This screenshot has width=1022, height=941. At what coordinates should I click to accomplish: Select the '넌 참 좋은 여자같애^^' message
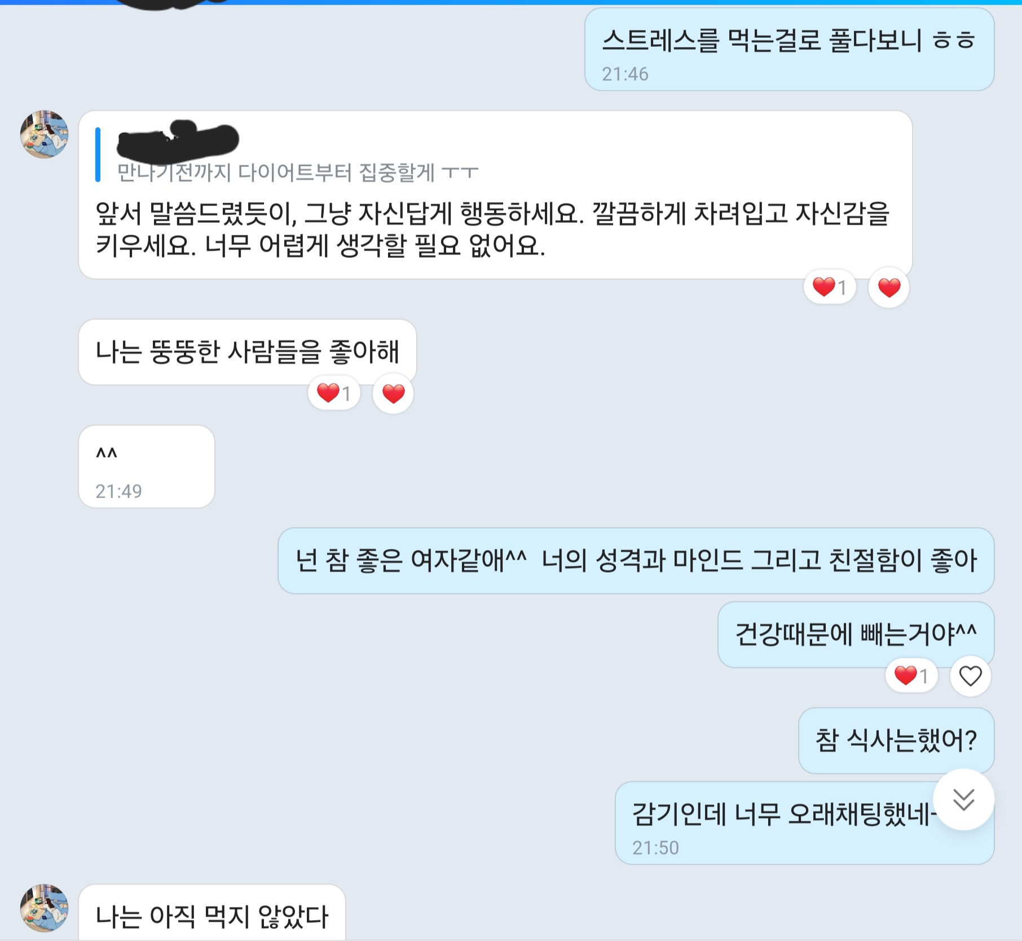(636, 561)
